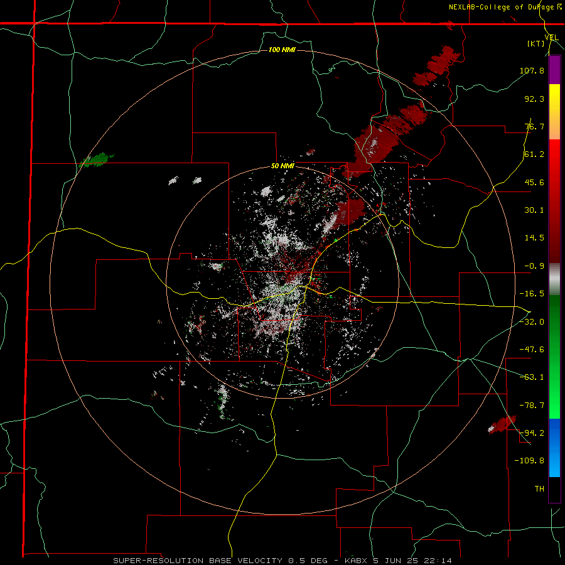Click the gray segment of velocity color bar
The width and height of the screenshot is (565, 565).
[554, 279]
